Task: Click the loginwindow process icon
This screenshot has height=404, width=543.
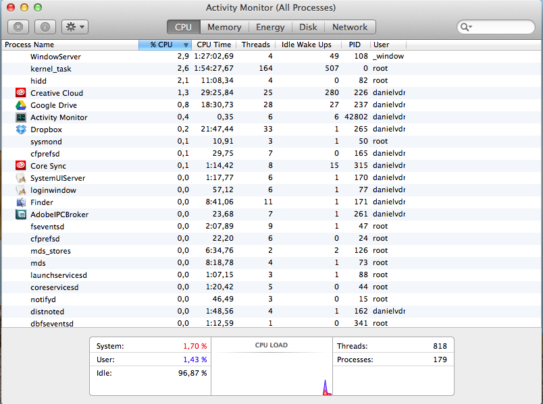Action: 21,190
